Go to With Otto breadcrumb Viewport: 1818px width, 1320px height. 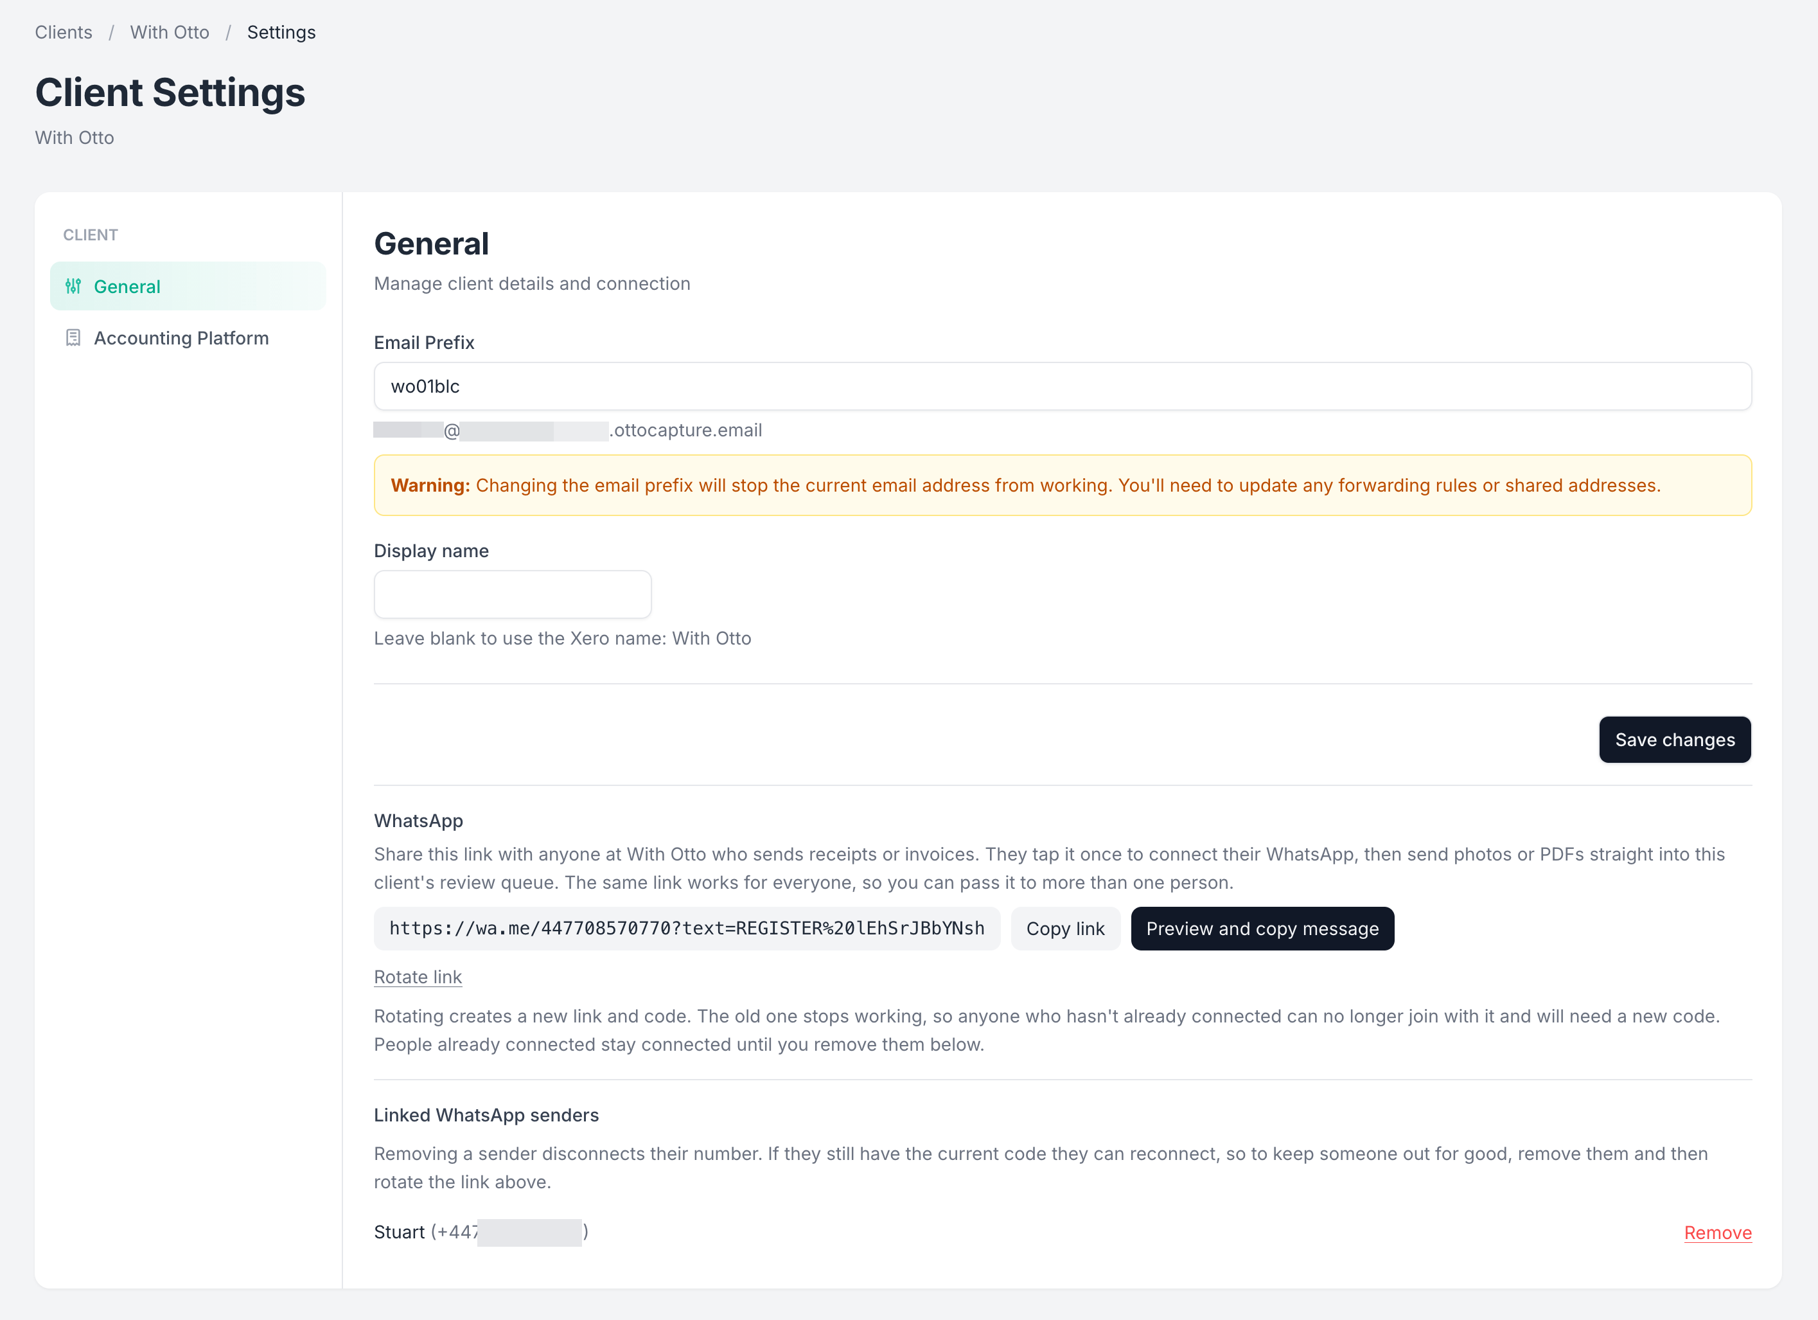click(x=169, y=32)
